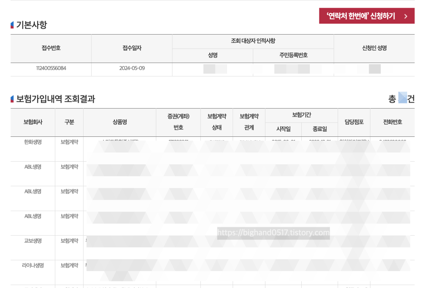The height and width of the screenshot is (288, 422).
Task: Select the 구분 column header
Action: 69,122
